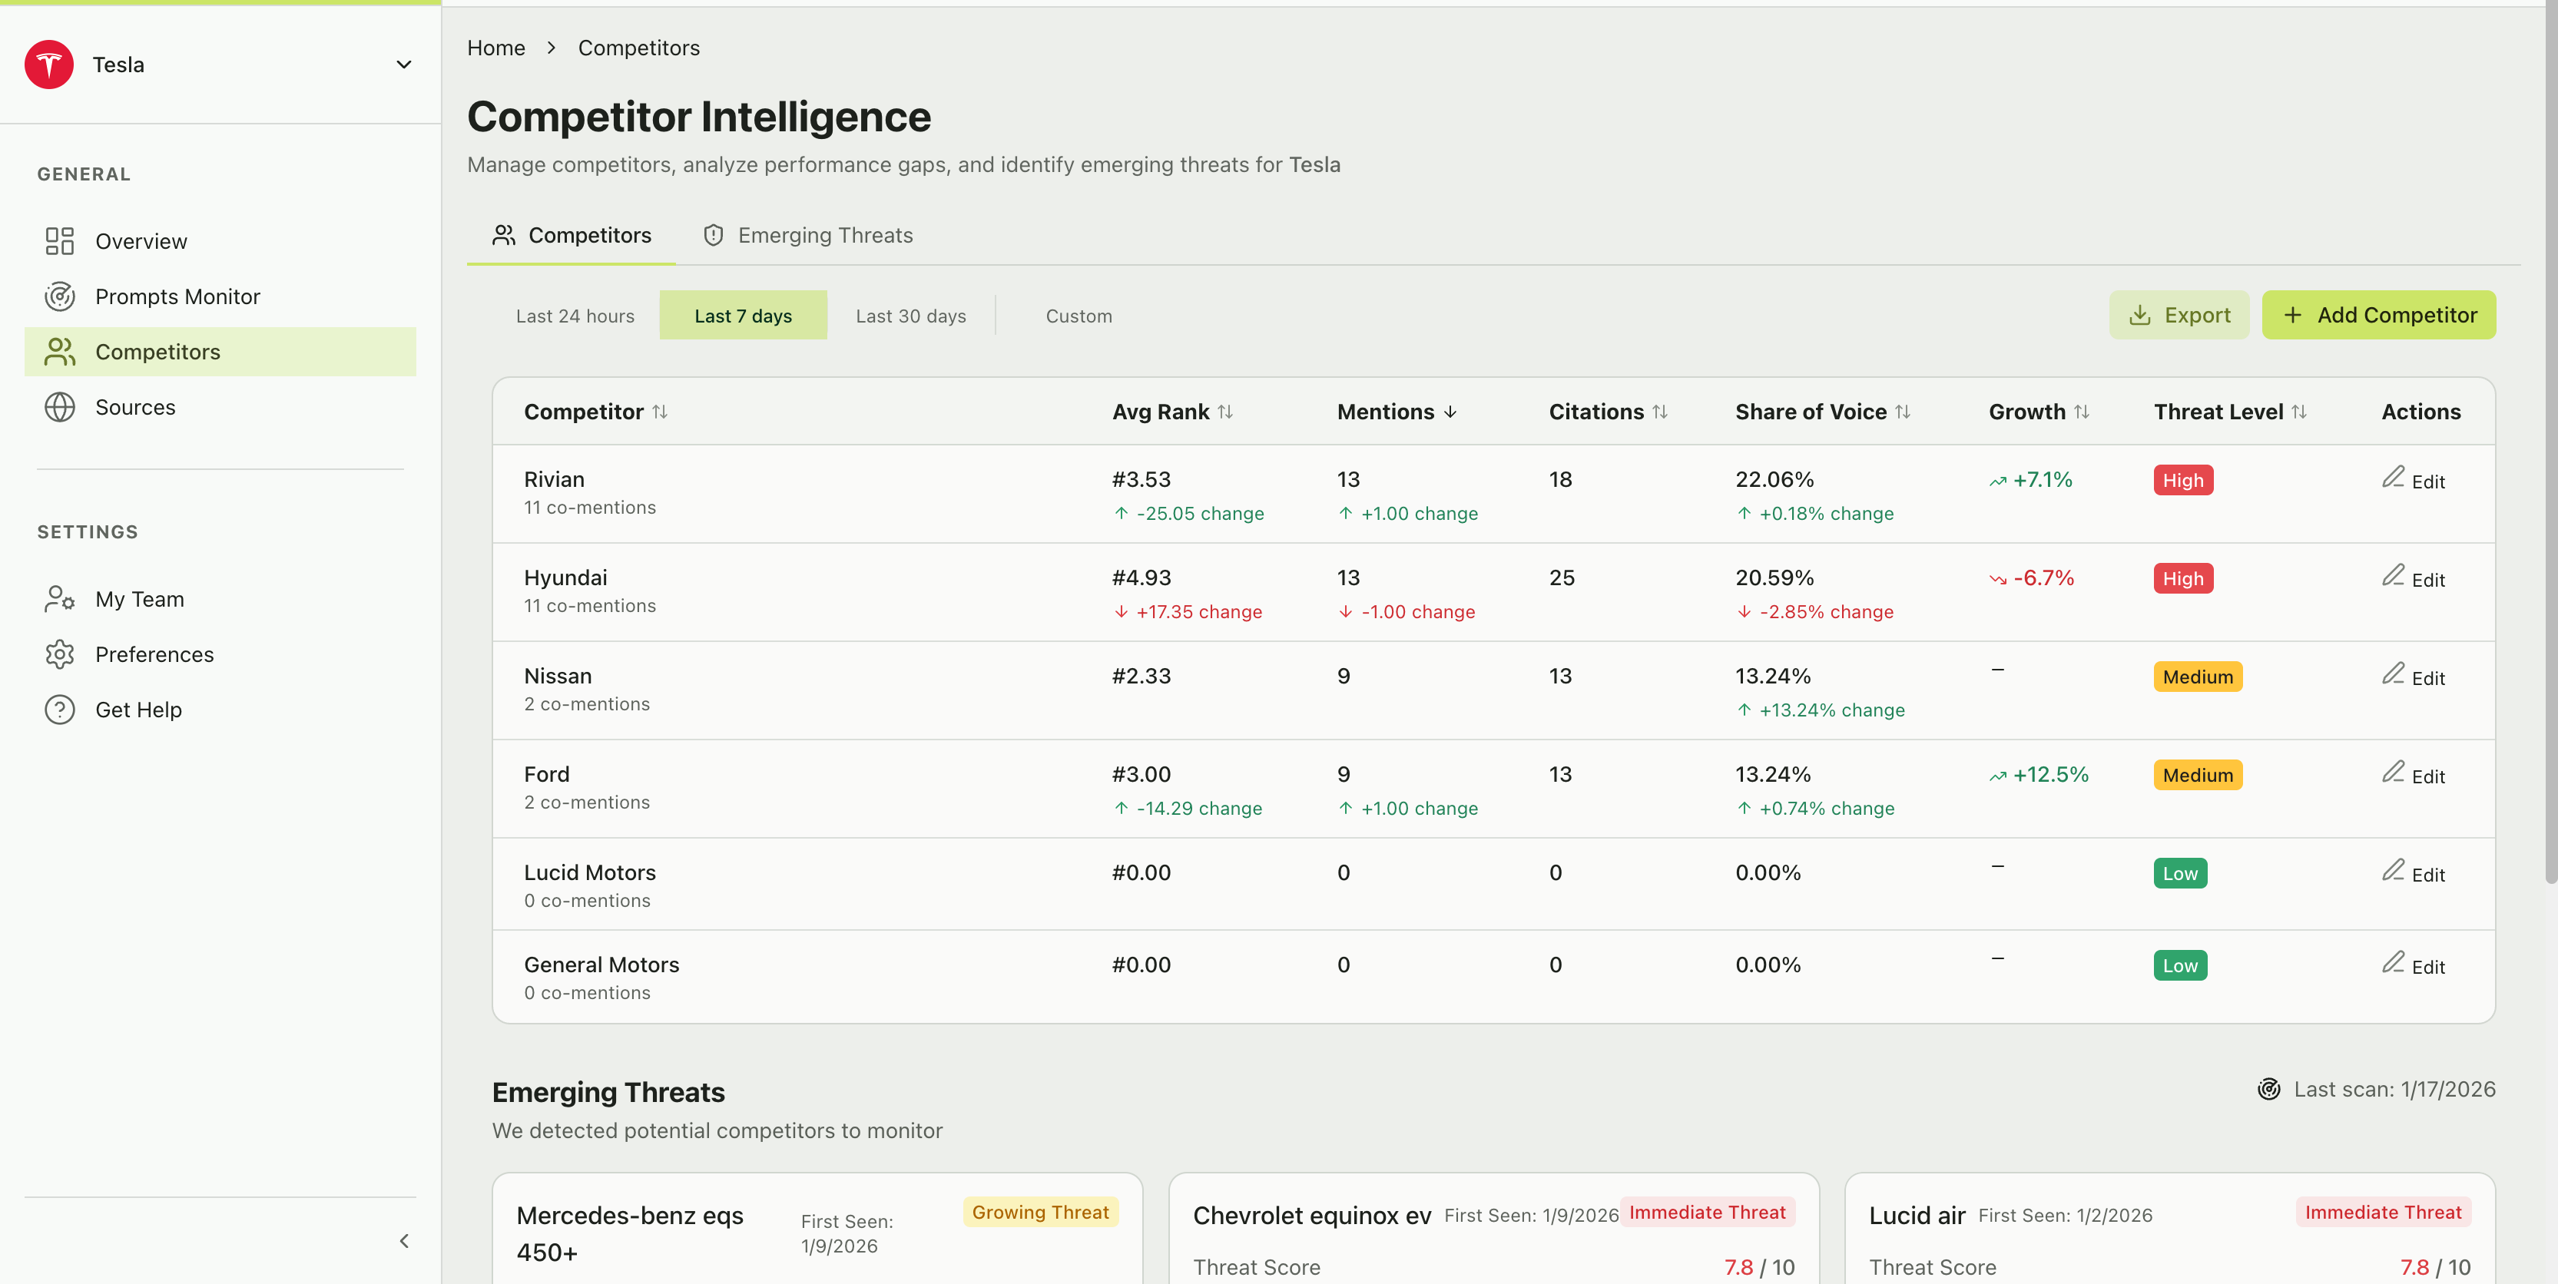
Task: Click the Tesla logo icon
Action: coord(48,64)
